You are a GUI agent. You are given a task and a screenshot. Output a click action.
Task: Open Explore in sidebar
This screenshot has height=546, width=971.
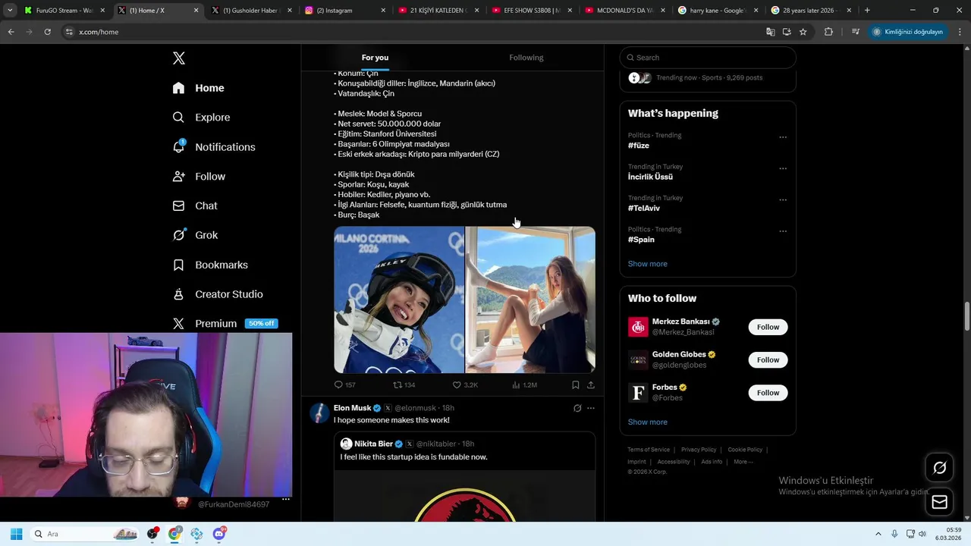(201, 118)
